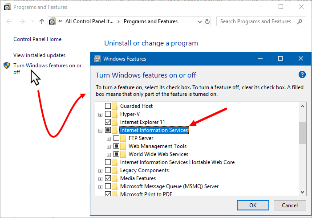Image resolution: width=312 pixels, height=218 pixels.
Task: Open the breadcrumb separator chevron
Action: 118,21
